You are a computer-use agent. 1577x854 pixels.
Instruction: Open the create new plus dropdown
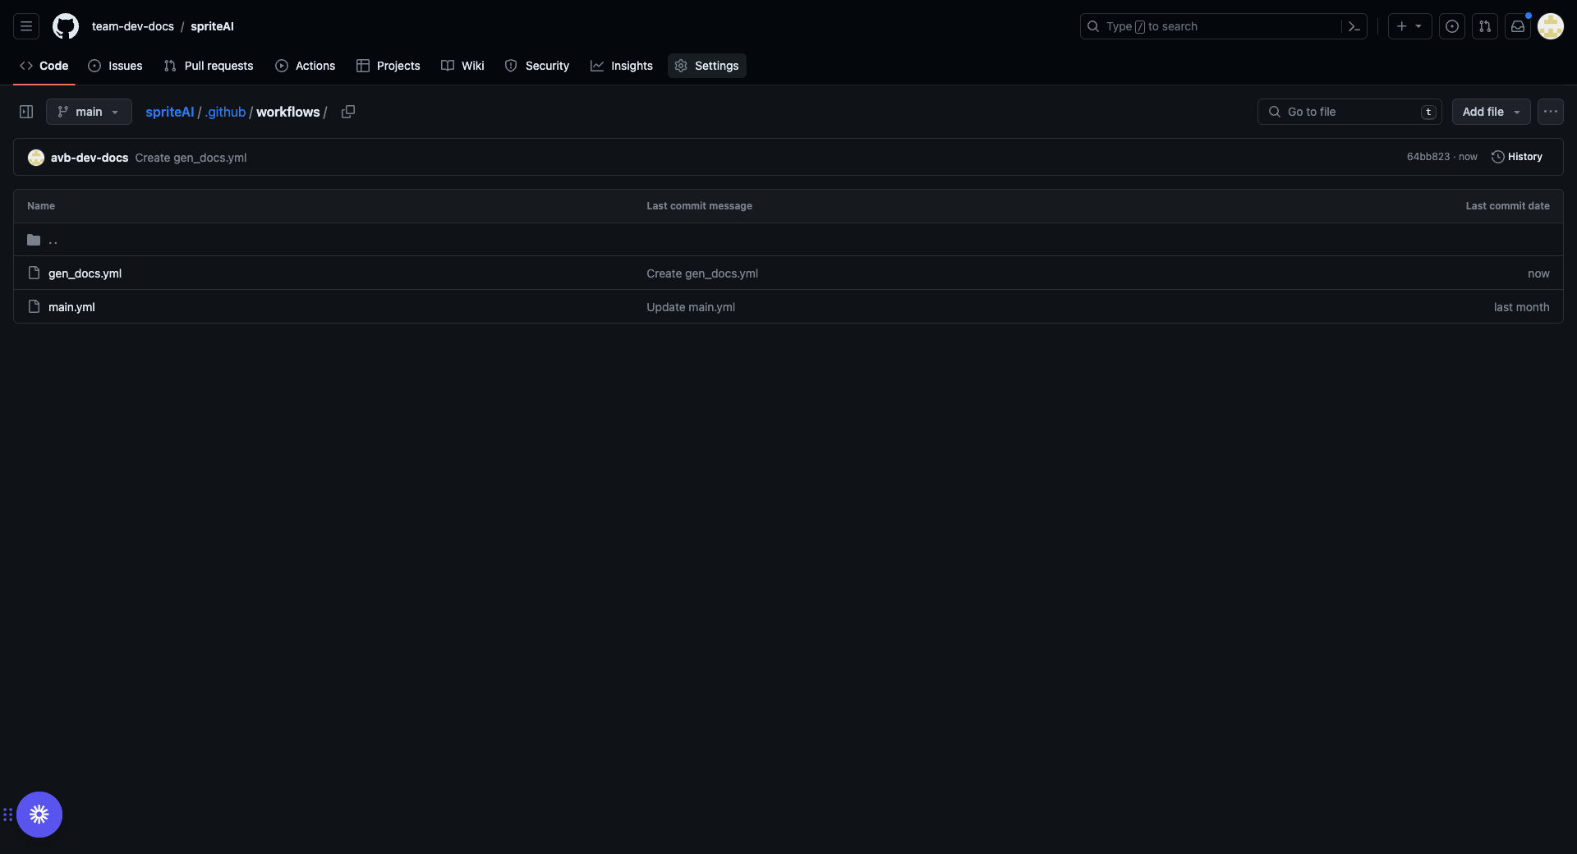(x=1409, y=26)
